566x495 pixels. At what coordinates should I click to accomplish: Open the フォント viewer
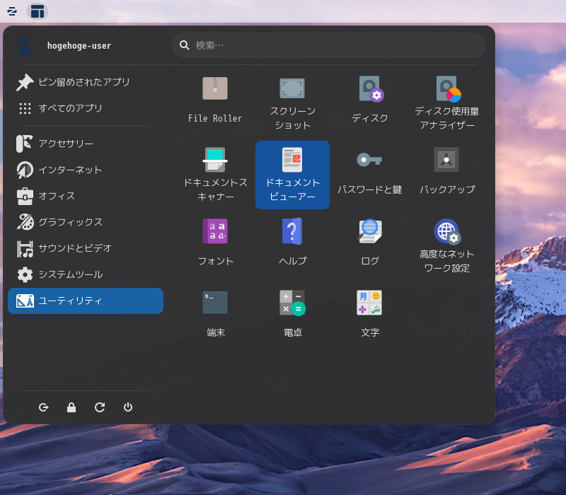click(215, 246)
